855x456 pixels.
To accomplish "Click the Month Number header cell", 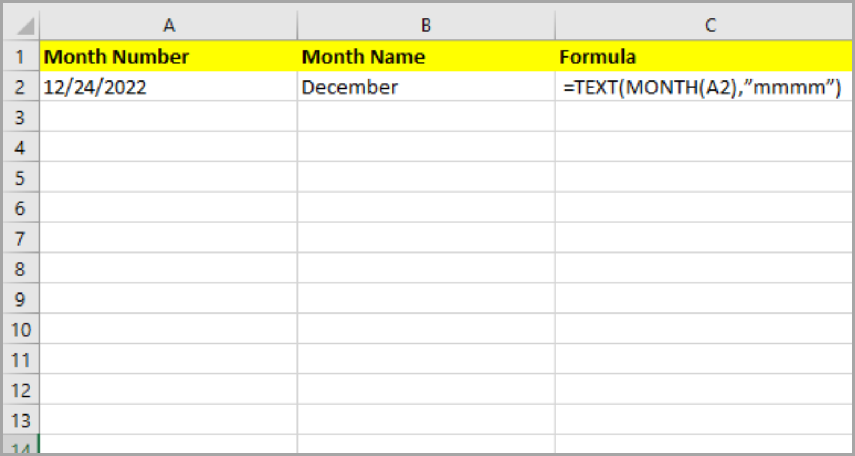I will pyautogui.click(x=168, y=56).
